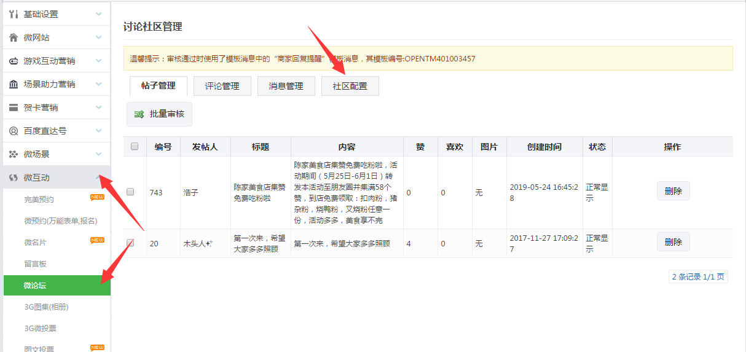746x352 pixels.
Task: Delete post 20 with 删除 button
Action: [x=673, y=242]
